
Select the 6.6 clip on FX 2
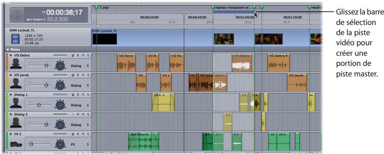pos(237,142)
